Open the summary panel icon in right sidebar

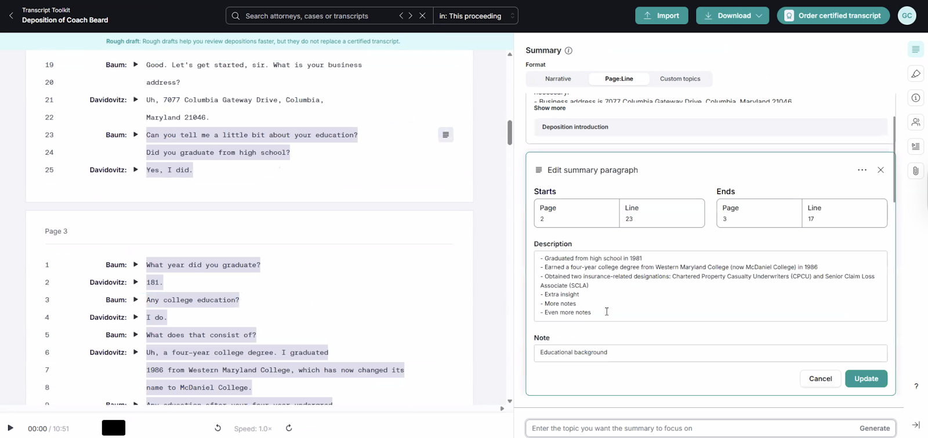[915, 50]
